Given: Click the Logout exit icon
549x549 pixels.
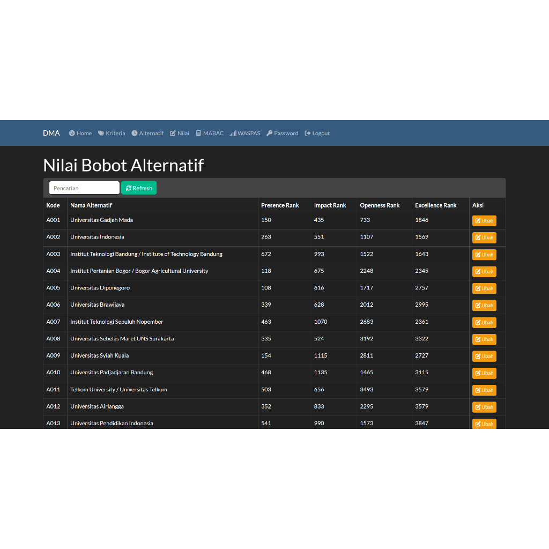Looking at the screenshot, I should pyautogui.click(x=308, y=133).
